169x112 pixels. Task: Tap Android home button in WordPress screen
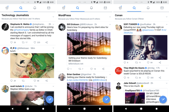click(x=85, y=109)
